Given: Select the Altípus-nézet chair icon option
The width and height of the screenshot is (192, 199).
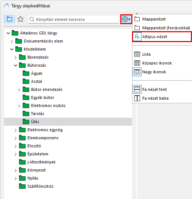Looking at the screenshot, I should [x=137, y=37].
